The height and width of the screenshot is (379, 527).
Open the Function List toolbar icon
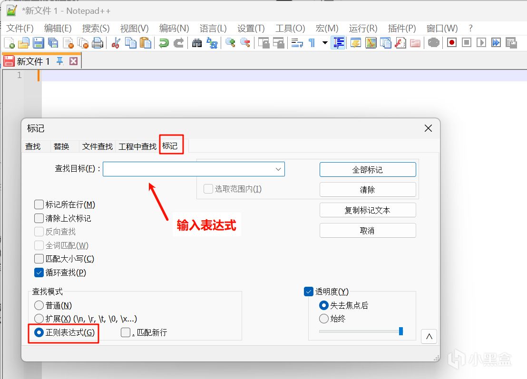400,43
